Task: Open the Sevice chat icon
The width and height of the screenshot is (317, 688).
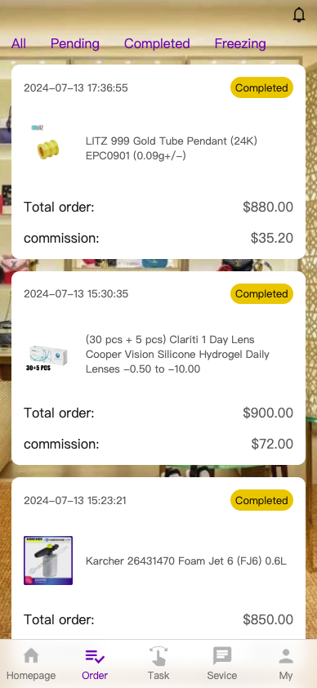Action: (x=222, y=656)
